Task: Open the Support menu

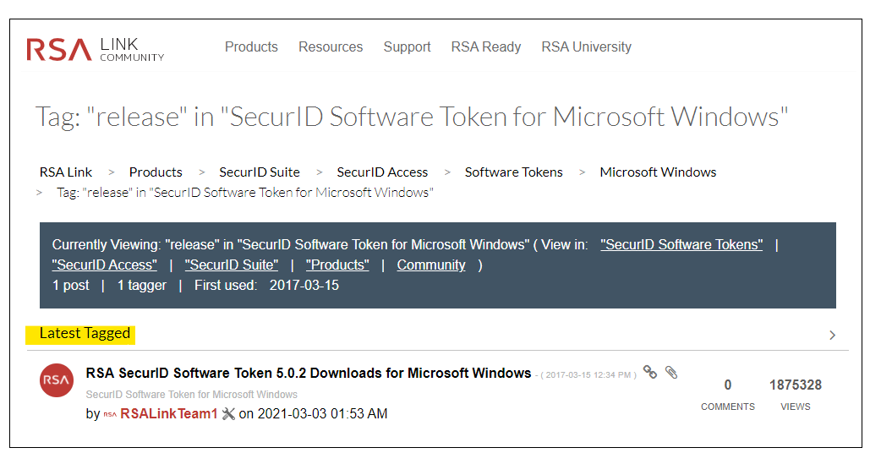Action: [407, 46]
